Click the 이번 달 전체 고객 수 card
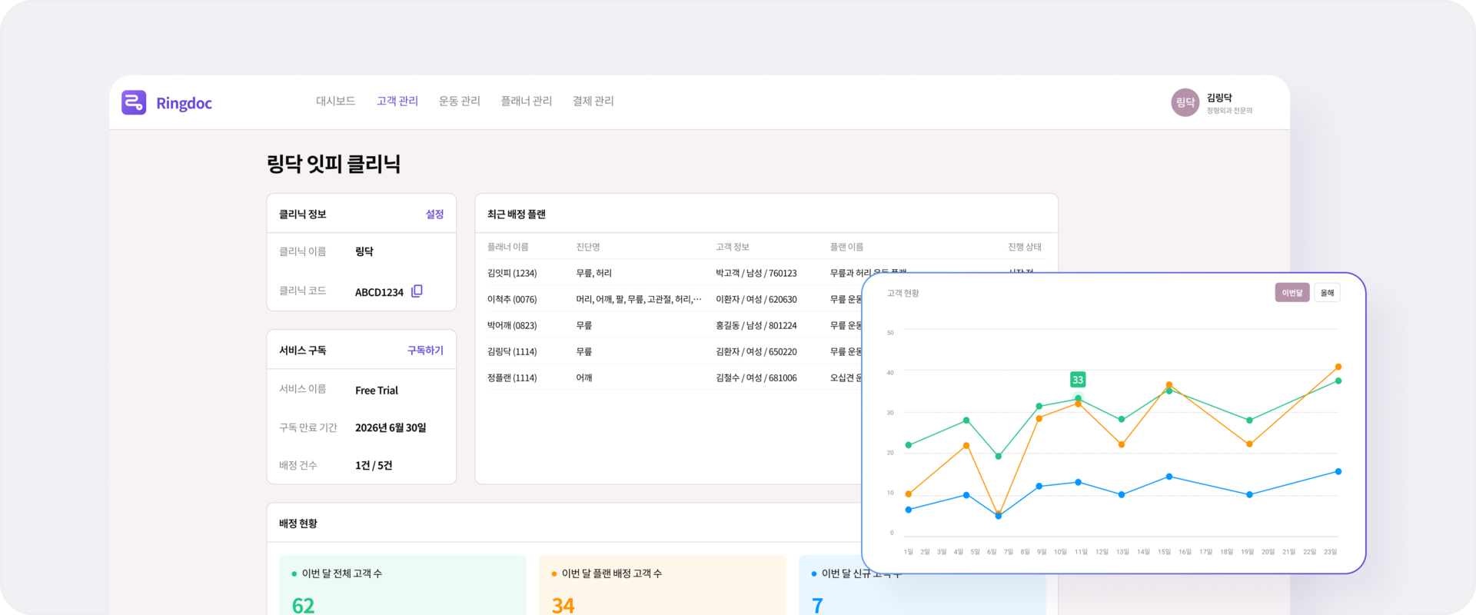Viewport: 1476px width, 615px height. click(x=402, y=585)
